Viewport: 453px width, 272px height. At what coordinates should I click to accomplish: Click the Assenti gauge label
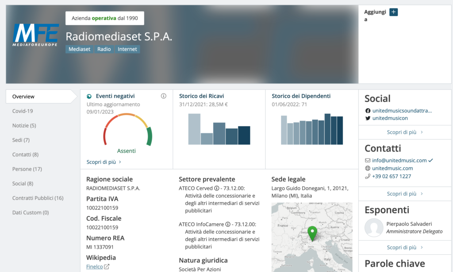click(126, 151)
